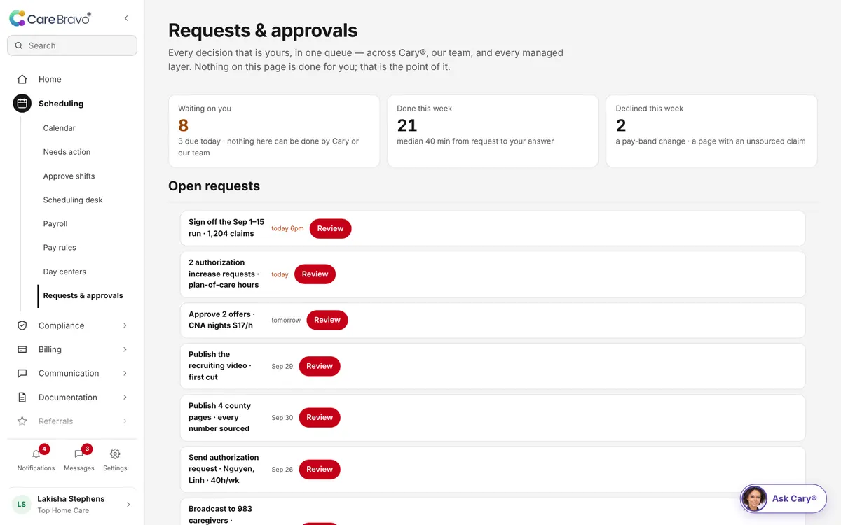Click Cary's avatar photo
Viewport: 841px width, 525px height.
pyautogui.click(x=755, y=499)
